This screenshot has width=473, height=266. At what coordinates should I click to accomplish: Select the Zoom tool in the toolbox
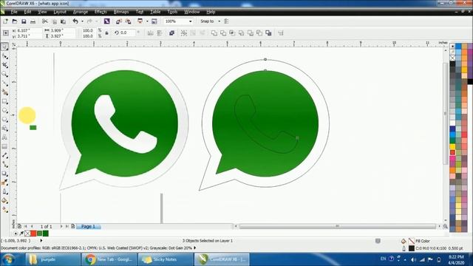coord(5,74)
